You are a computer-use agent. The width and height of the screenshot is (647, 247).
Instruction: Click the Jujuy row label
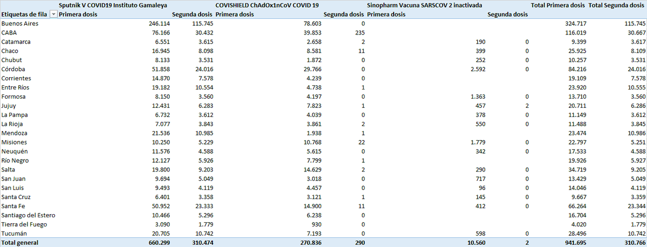9,106
